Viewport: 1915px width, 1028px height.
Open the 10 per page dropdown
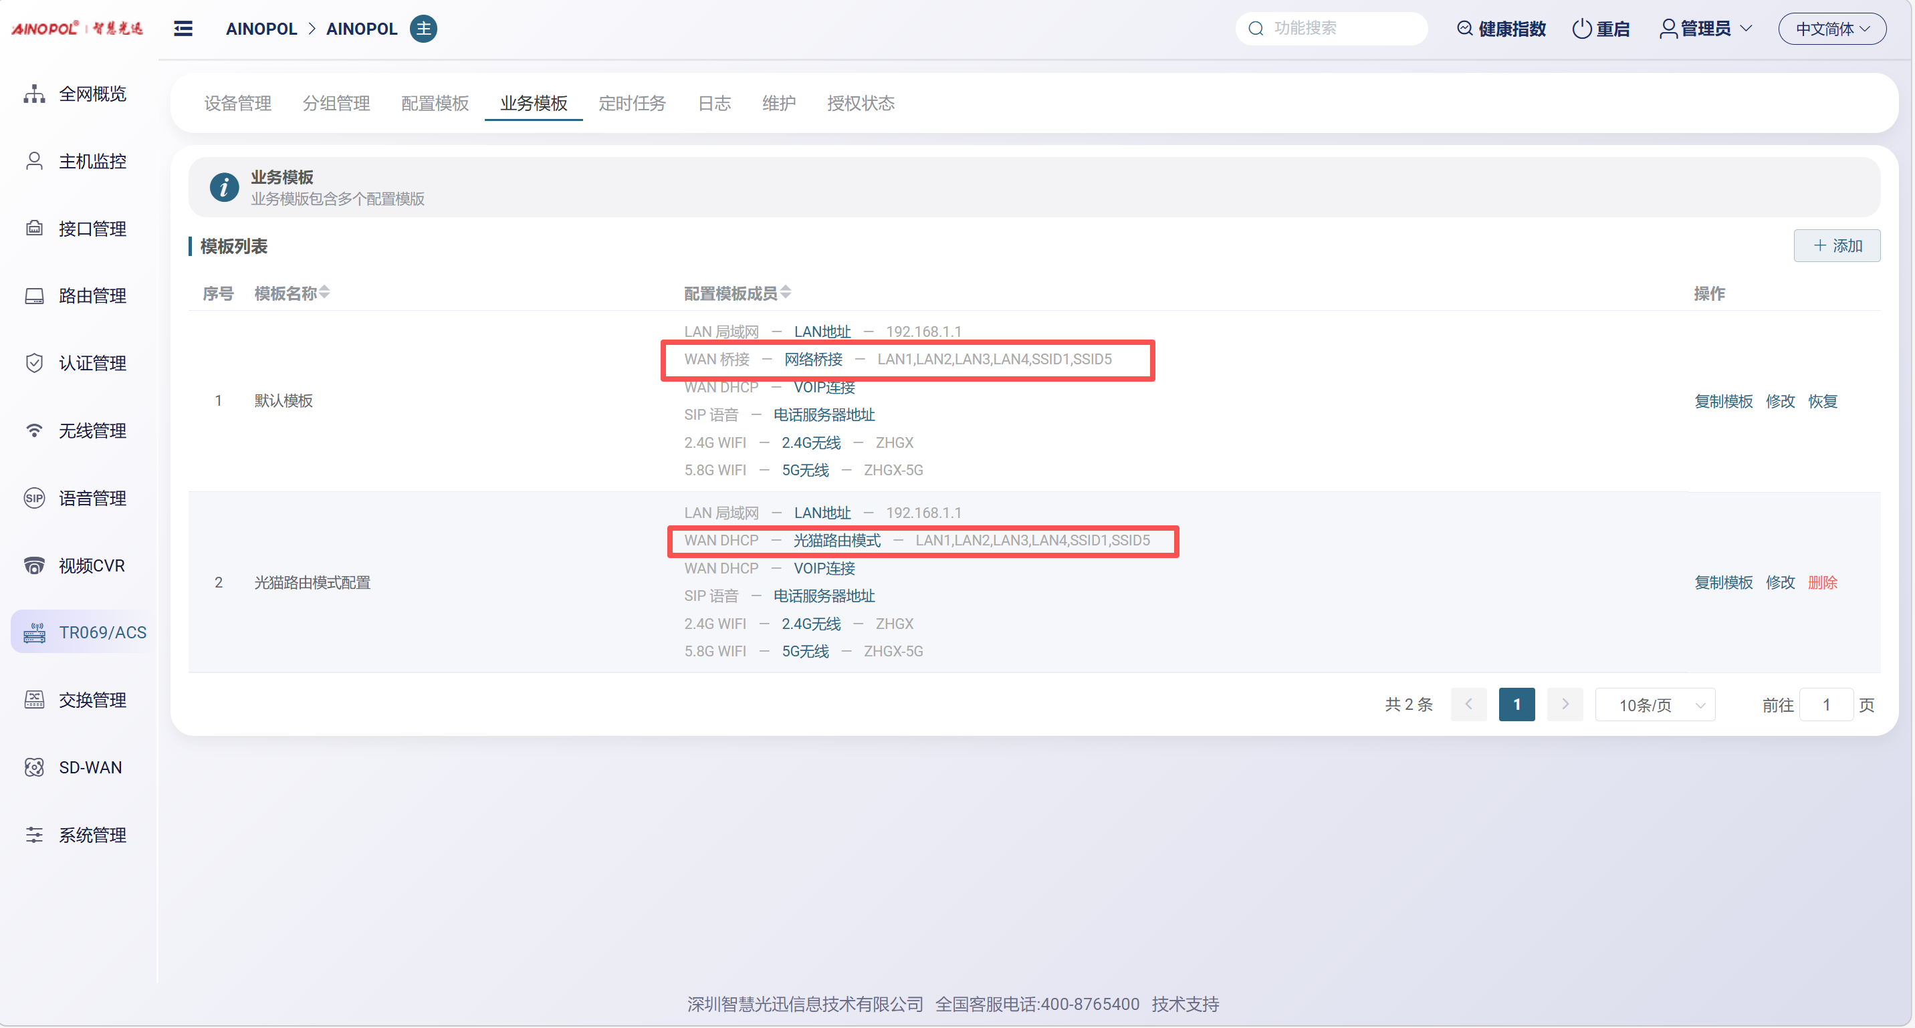tap(1655, 704)
